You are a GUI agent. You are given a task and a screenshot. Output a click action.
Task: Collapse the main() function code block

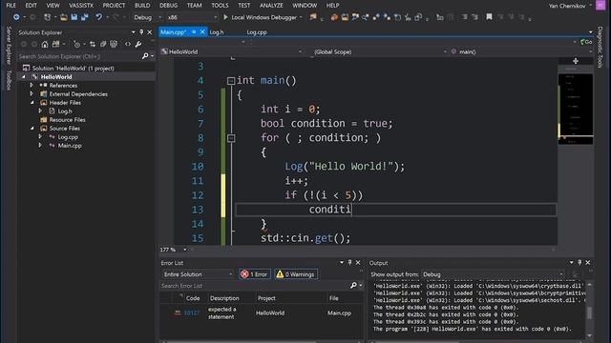(x=231, y=81)
